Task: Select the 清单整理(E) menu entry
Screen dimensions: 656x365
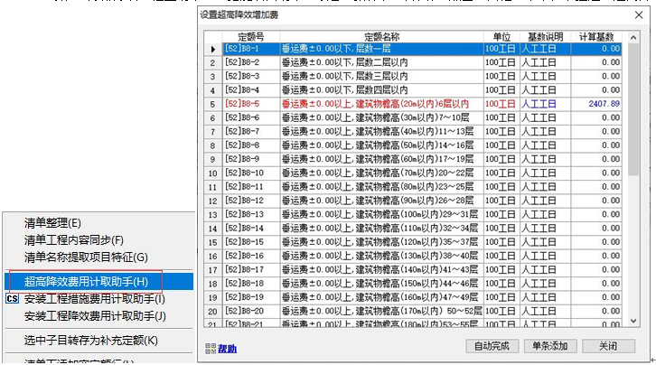Action: click(52, 223)
